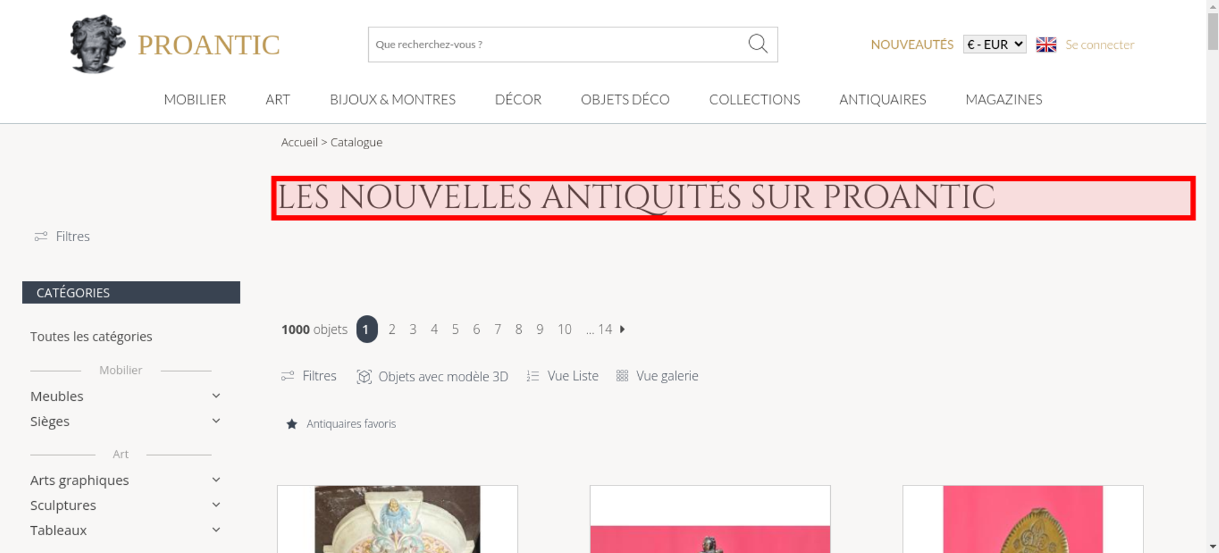This screenshot has width=1219, height=553.
Task: Open the EUR currency dropdown
Action: (994, 44)
